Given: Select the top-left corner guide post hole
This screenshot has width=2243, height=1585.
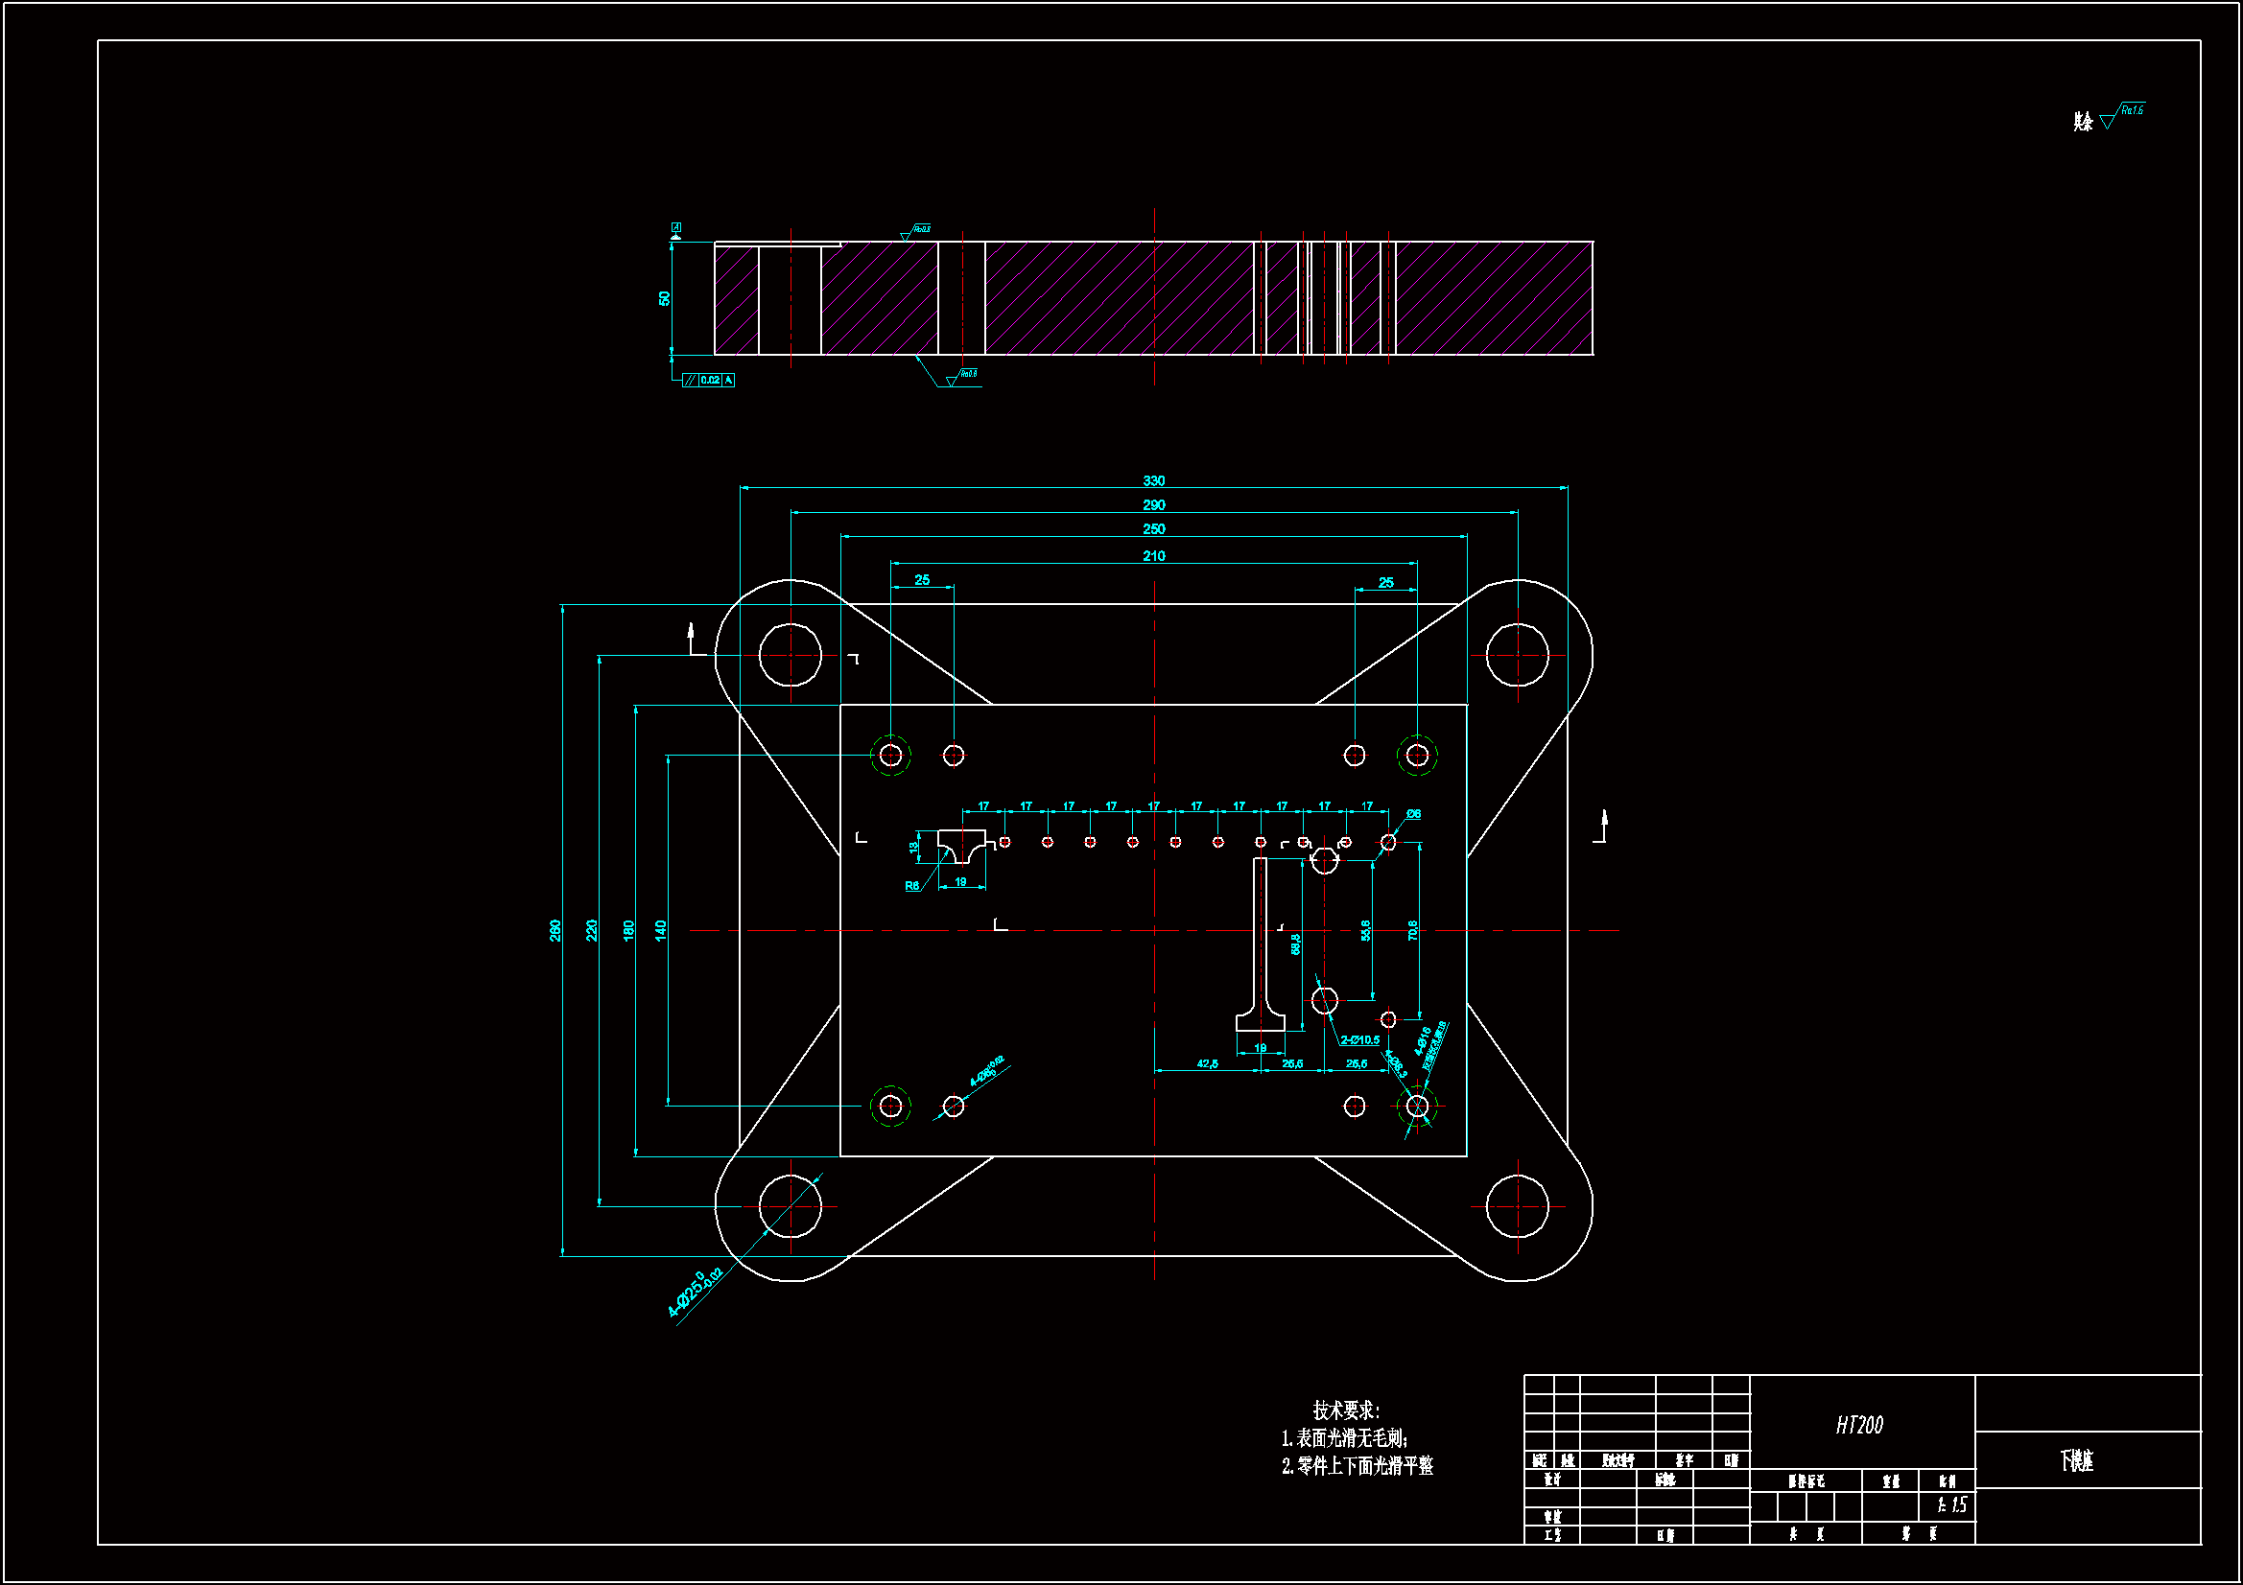Looking at the screenshot, I should 791,655.
